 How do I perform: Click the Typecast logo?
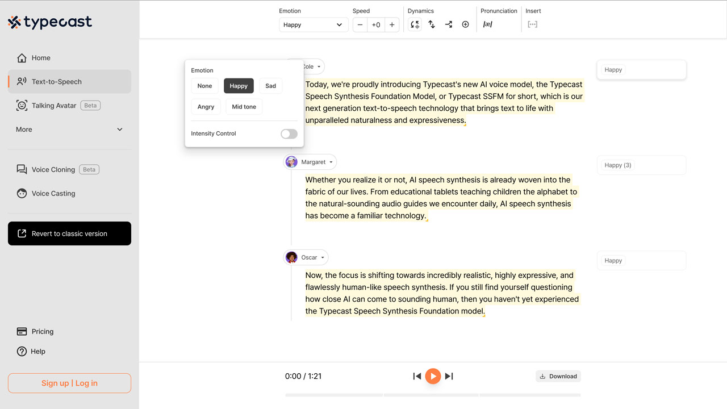pyautogui.click(x=49, y=22)
